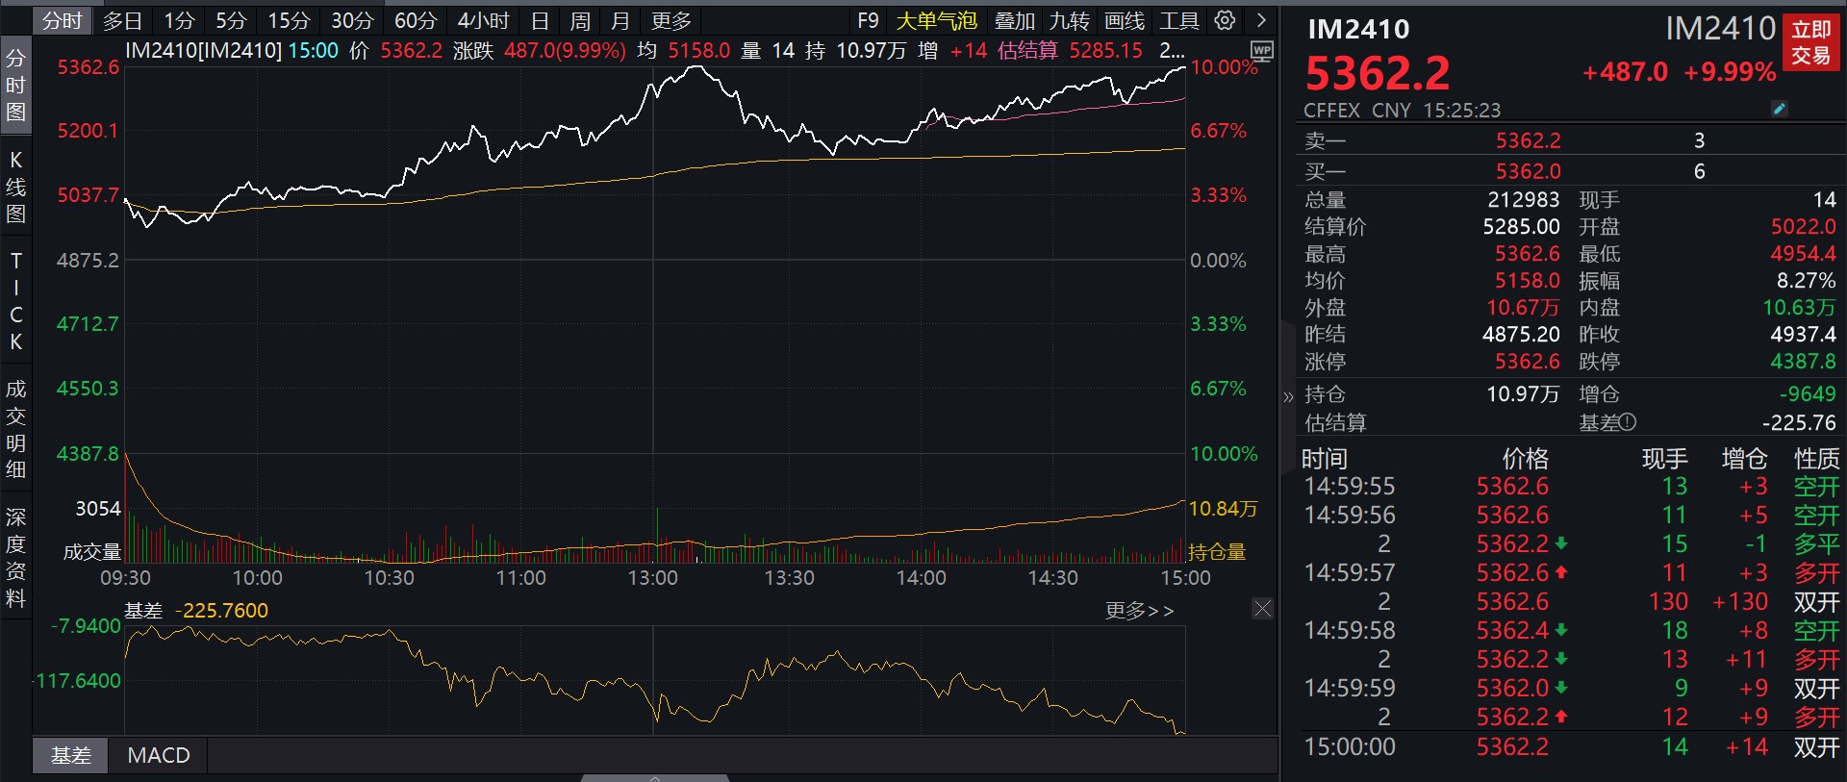The image size is (1847, 782).
Task: Select 成交明细 in left sidebar
Action: click(x=15, y=429)
